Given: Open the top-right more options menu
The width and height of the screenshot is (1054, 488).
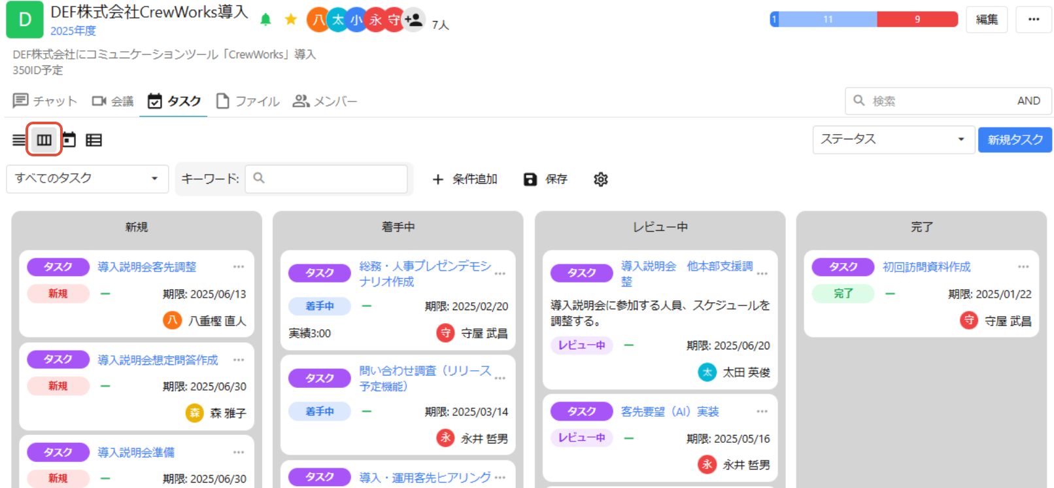Looking at the screenshot, I should pyautogui.click(x=1034, y=20).
